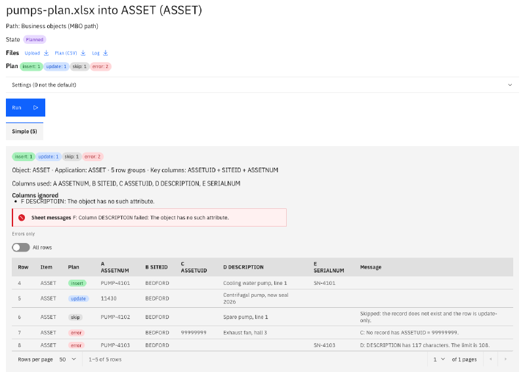Click the 'Columns used' line text
The height and width of the screenshot is (372, 525).
click(126, 183)
